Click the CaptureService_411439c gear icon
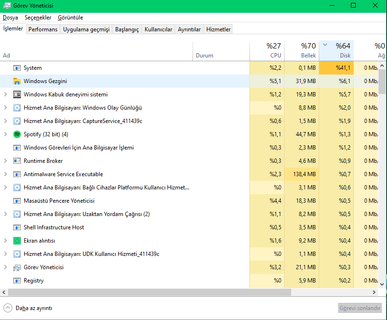 click(17, 121)
